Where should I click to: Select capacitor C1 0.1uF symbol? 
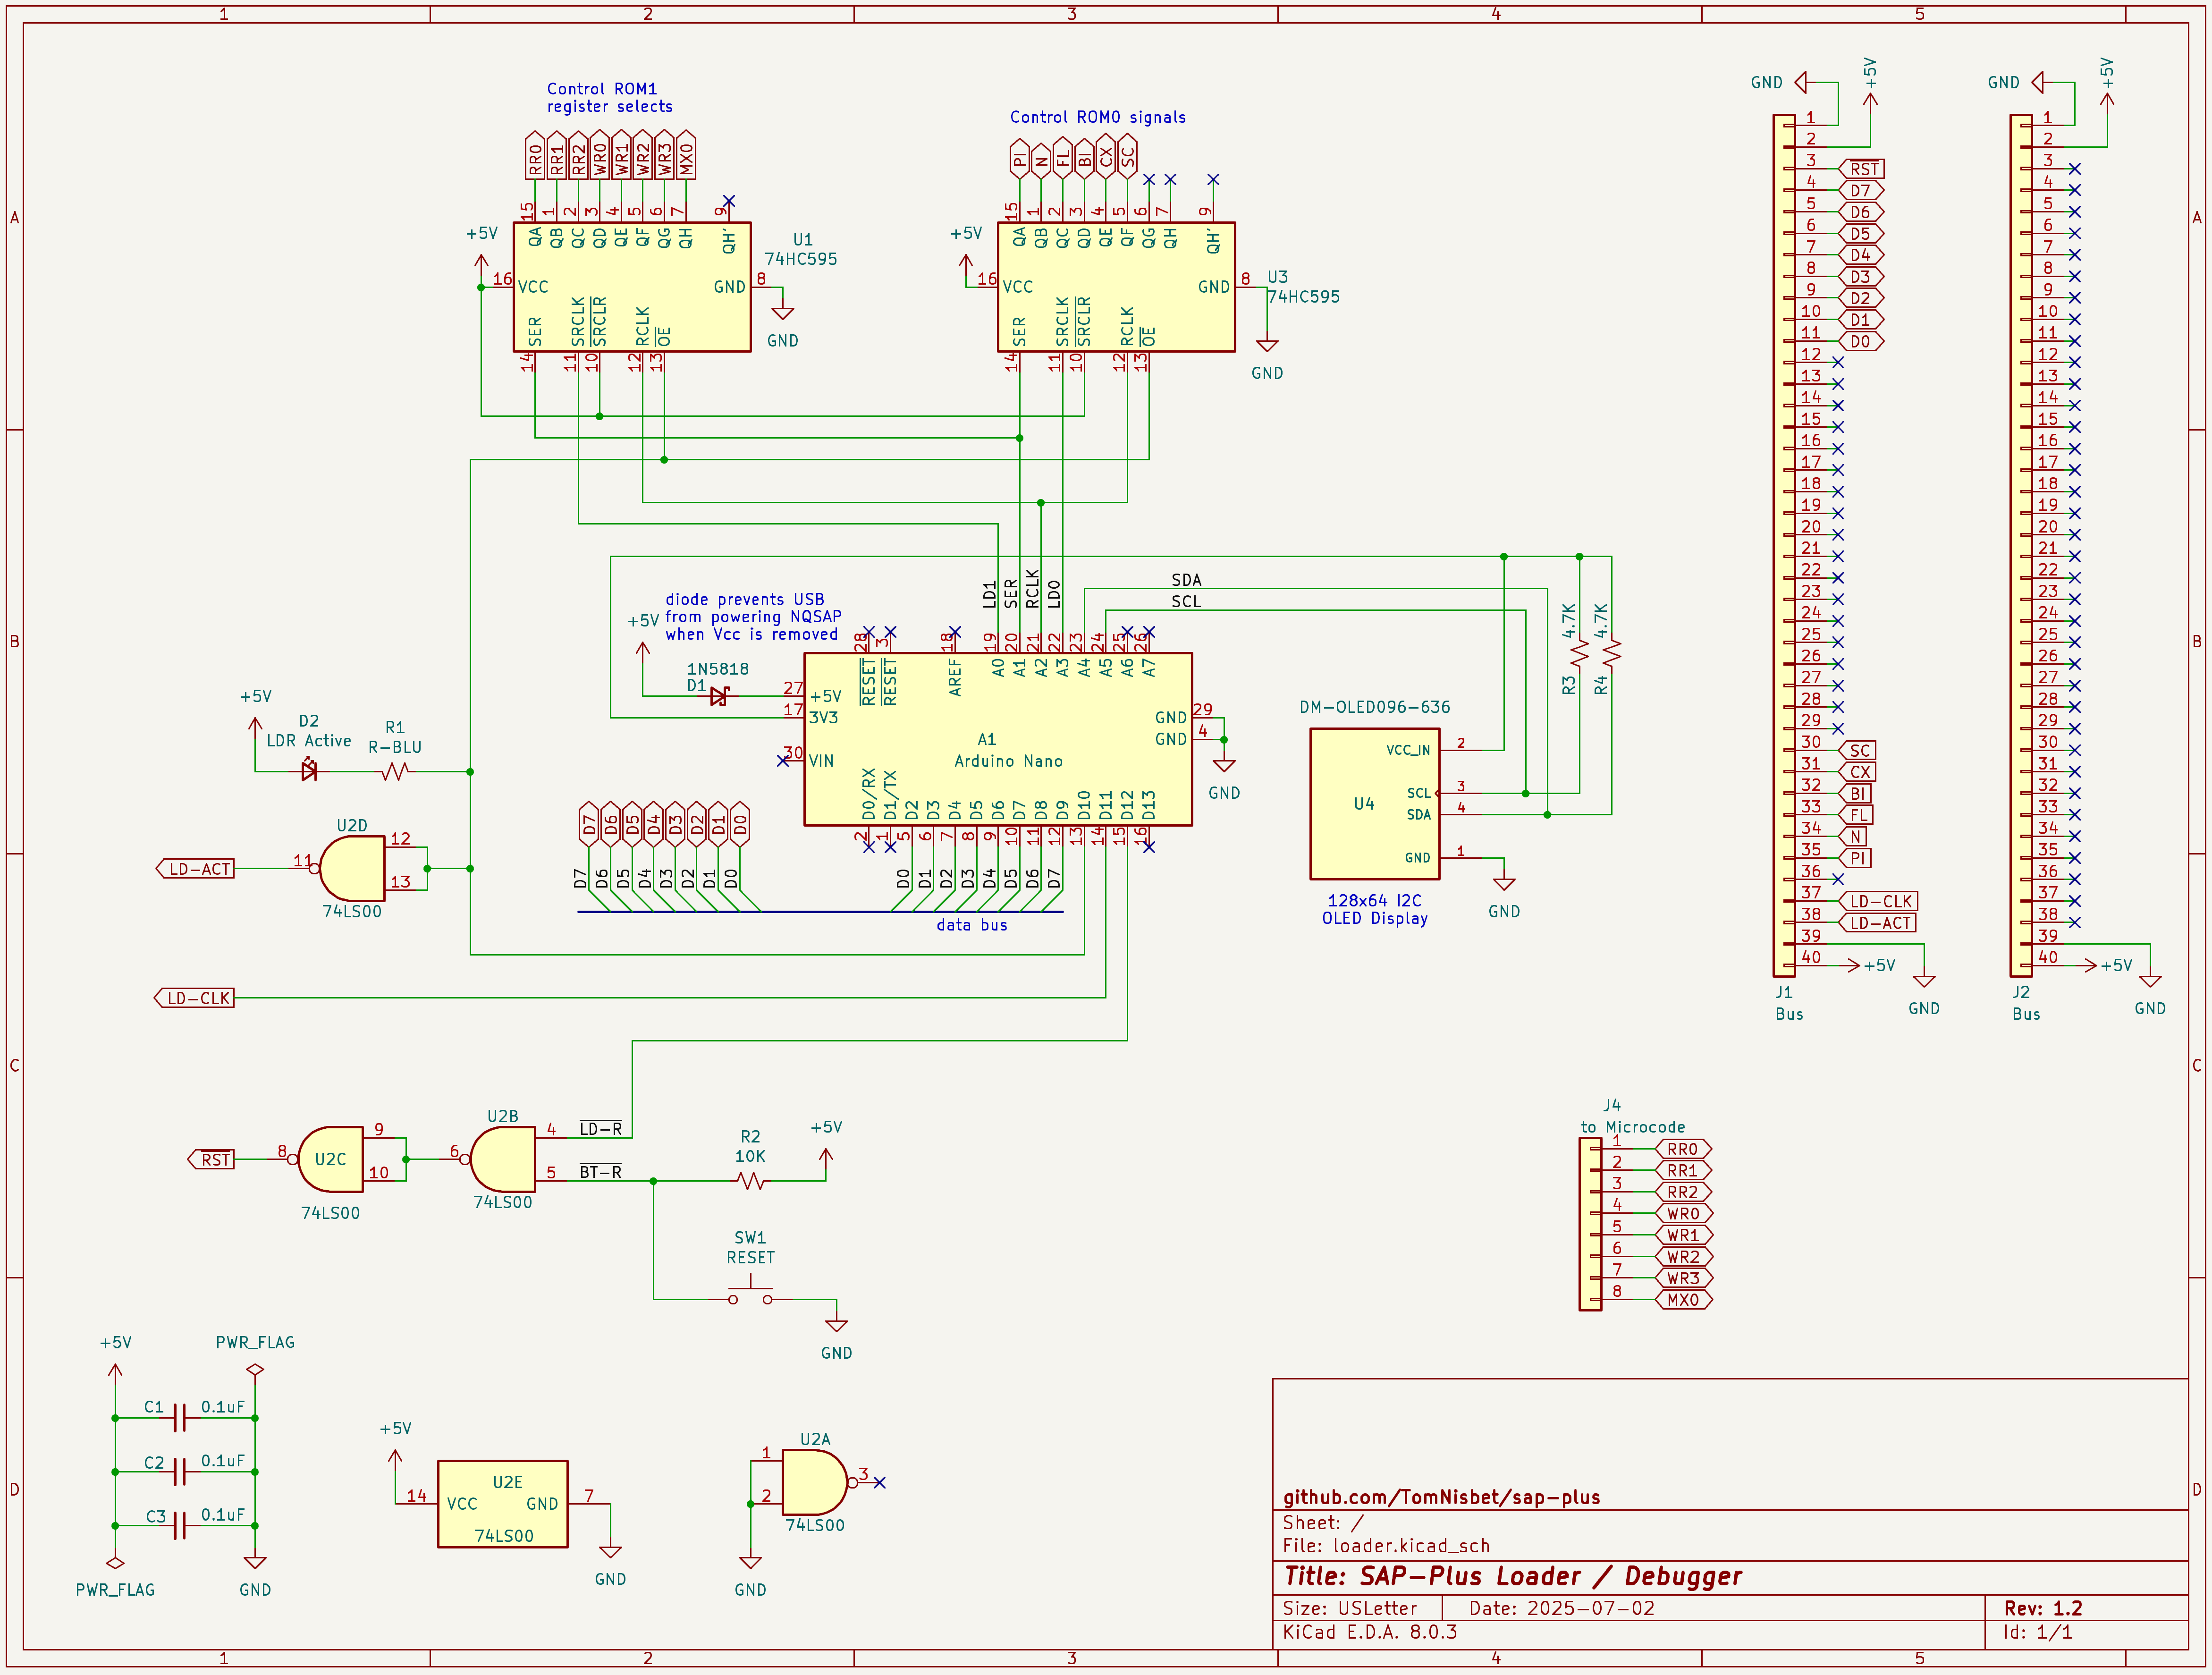pos(180,1417)
